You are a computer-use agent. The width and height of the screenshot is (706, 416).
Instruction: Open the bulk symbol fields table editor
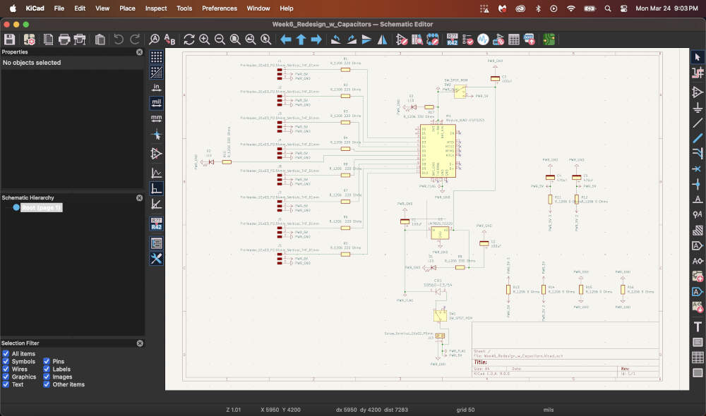tap(514, 39)
